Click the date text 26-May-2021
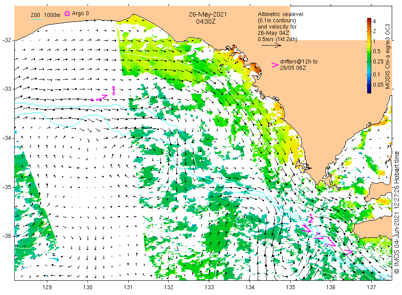This screenshot has width=402, height=295. pos(208,14)
